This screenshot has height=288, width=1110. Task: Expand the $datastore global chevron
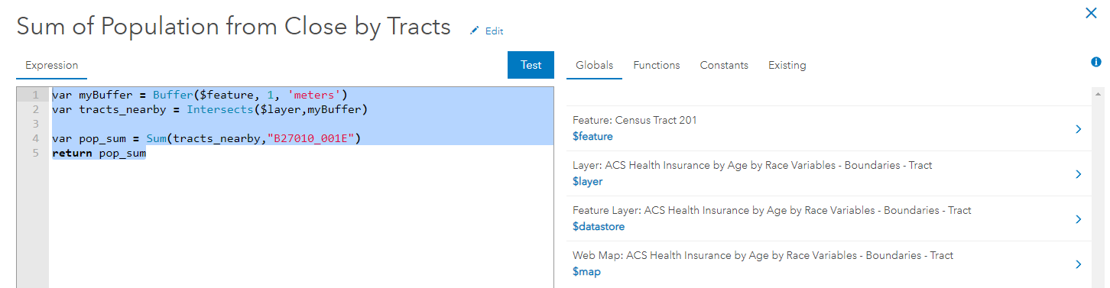(x=1079, y=219)
